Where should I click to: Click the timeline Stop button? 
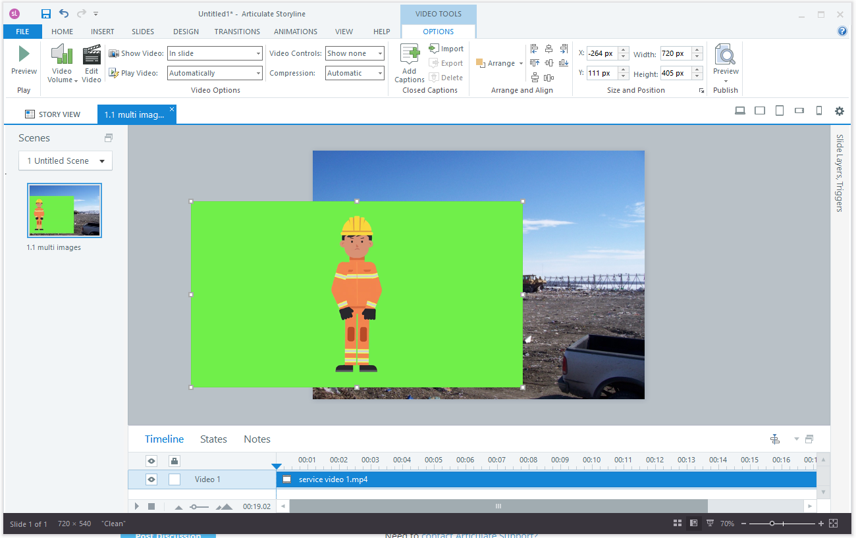[151, 506]
